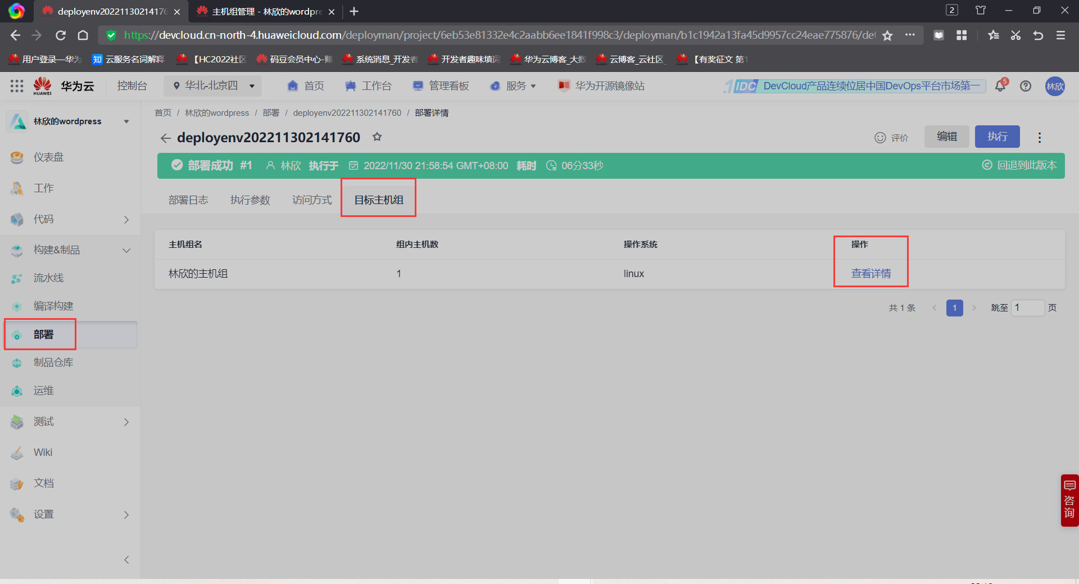Close the host group management browser tab
This screenshot has width=1079, height=584.
pyautogui.click(x=332, y=12)
